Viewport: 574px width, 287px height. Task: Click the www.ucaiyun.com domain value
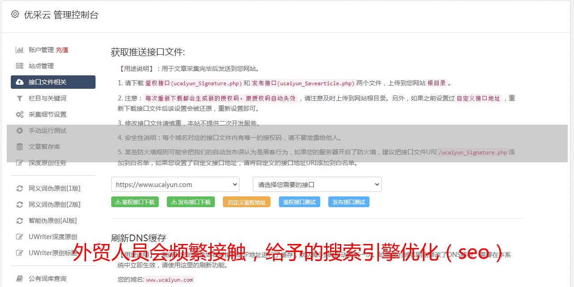(170, 280)
